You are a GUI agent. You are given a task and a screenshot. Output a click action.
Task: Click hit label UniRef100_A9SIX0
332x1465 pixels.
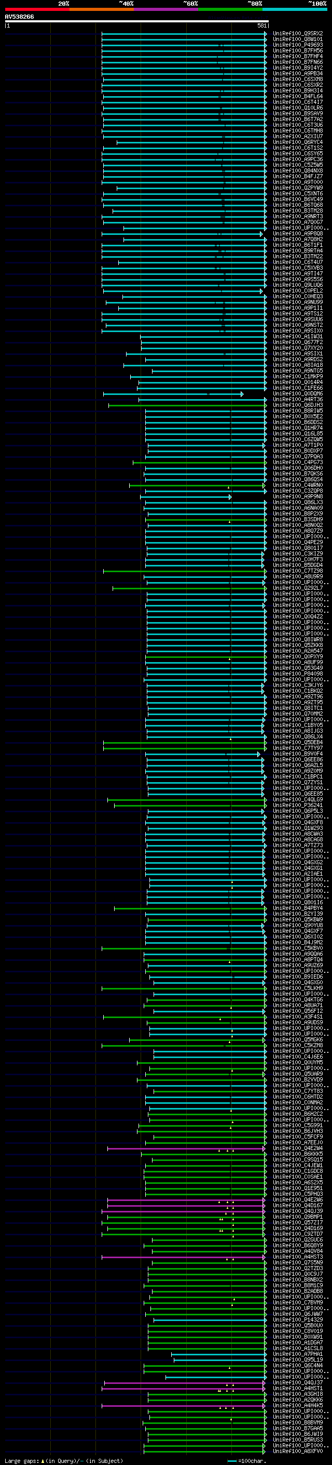(298, 331)
